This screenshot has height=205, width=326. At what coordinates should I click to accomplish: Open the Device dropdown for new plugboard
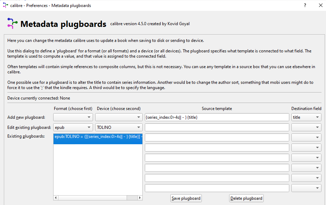(x=119, y=117)
